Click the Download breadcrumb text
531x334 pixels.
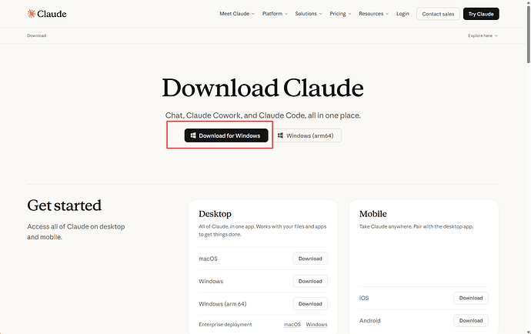(37, 35)
